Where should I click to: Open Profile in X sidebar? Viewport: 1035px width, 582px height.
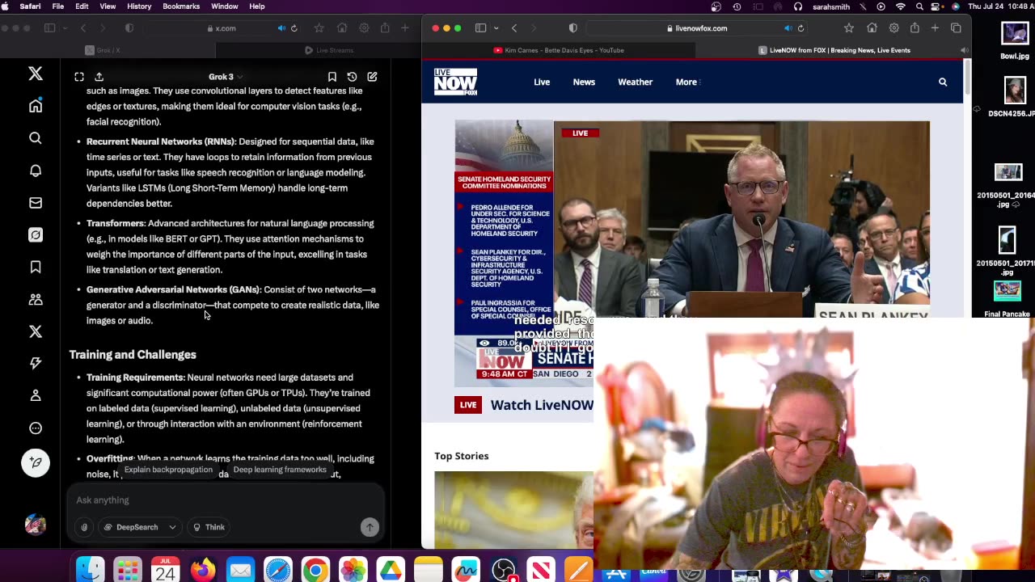[36, 395]
